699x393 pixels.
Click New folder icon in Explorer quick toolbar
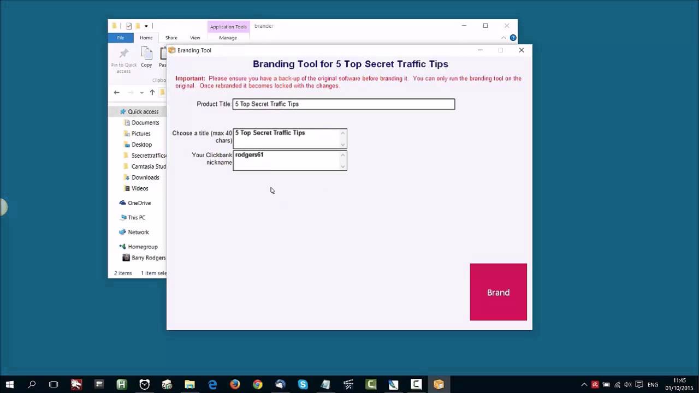[x=138, y=26]
